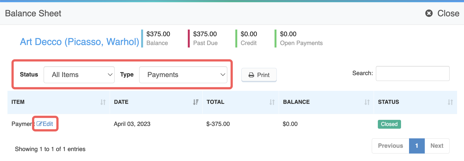Select page 1 in pagination
This screenshot has width=464, height=161.
[416, 146]
